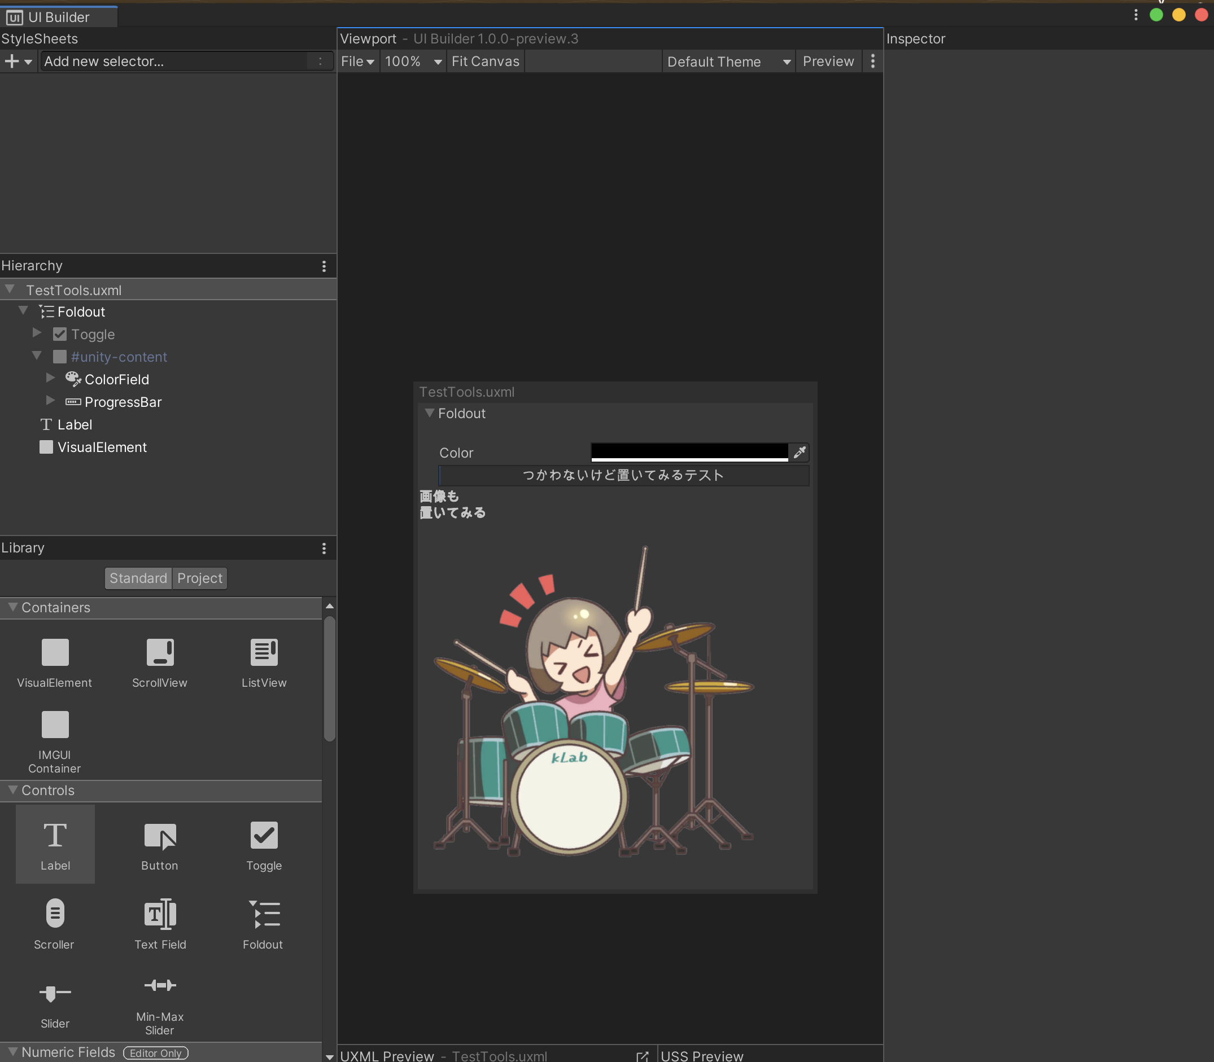Collapse the Foldout node in Hierarchy
This screenshot has height=1062, width=1214.
coord(23,310)
